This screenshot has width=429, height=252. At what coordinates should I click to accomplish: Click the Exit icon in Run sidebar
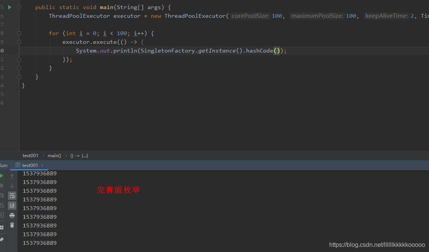click(x=2, y=215)
